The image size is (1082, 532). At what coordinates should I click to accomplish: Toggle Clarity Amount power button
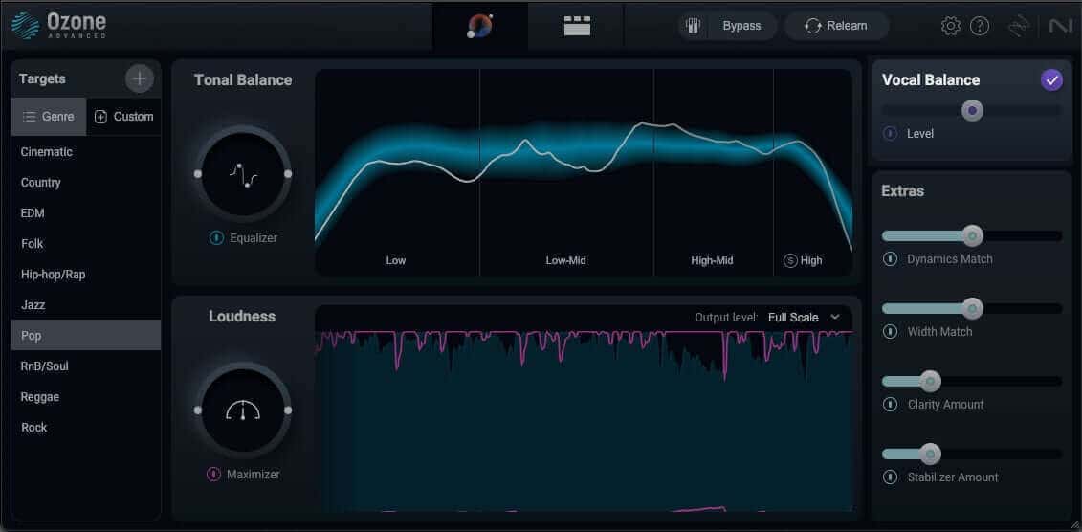coord(890,405)
